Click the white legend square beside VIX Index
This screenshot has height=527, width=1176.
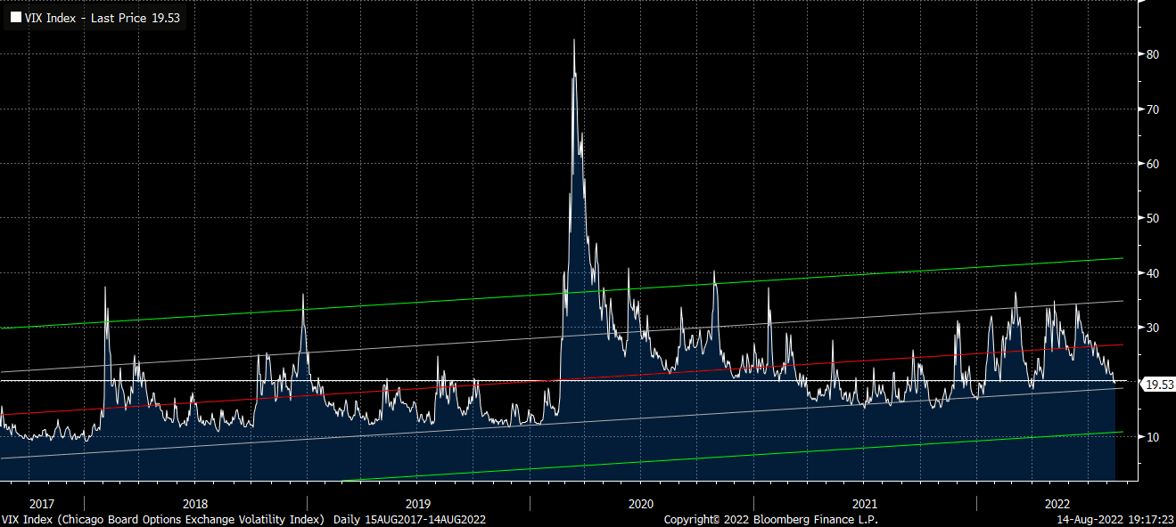[15, 18]
